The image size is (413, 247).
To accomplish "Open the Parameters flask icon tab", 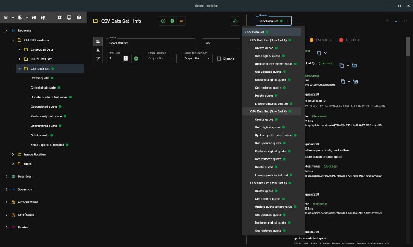I will coord(98,50).
